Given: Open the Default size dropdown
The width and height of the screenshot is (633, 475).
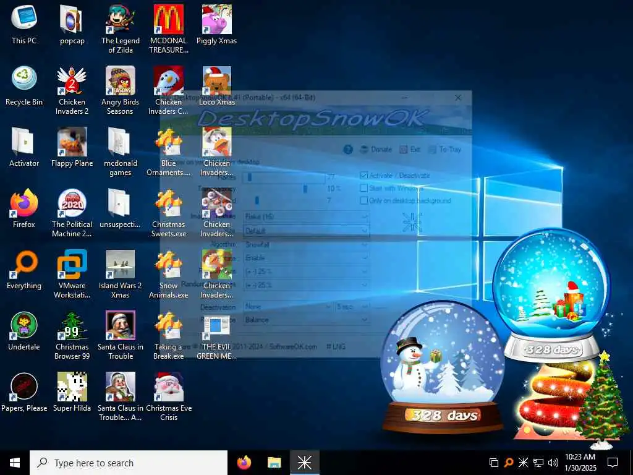Looking at the screenshot, I should pyautogui.click(x=307, y=231).
